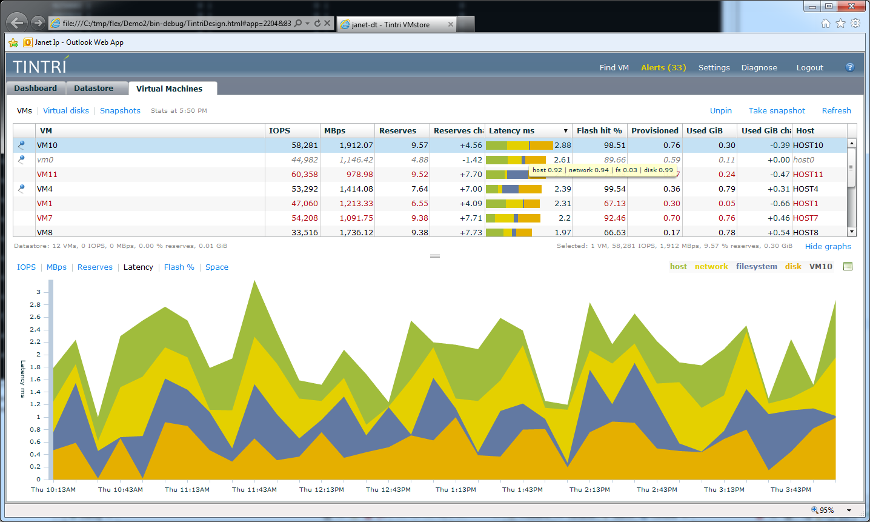The width and height of the screenshot is (870, 522).
Task: Toggle disk series in legend
Action: 793,266
